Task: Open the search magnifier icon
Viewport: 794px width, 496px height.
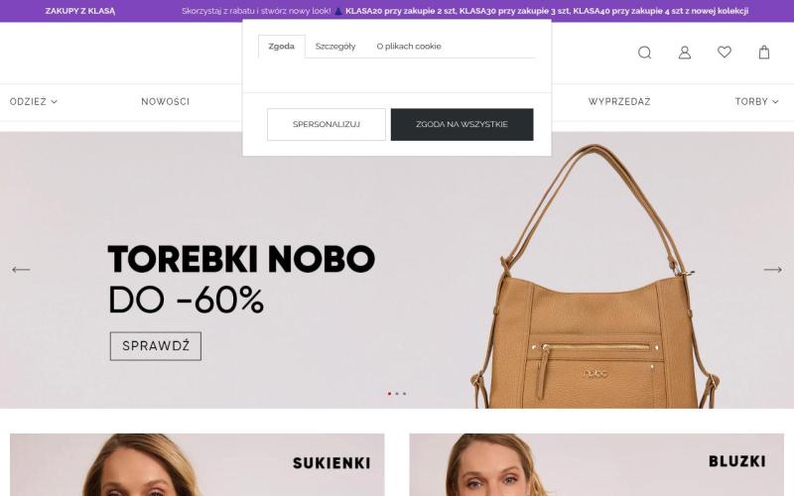Action: (644, 53)
